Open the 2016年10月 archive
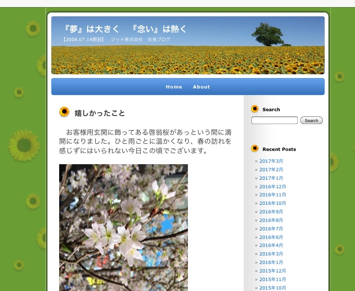The height and width of the screenshot is (291, 355). tap(273, 203)
